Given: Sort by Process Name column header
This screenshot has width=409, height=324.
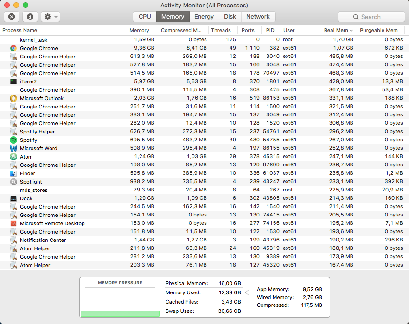Looking at the screenshot, I should pos(63,30).
